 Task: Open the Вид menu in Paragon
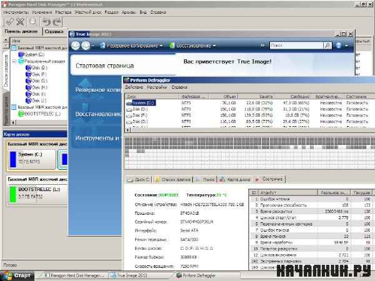point(142,12)
